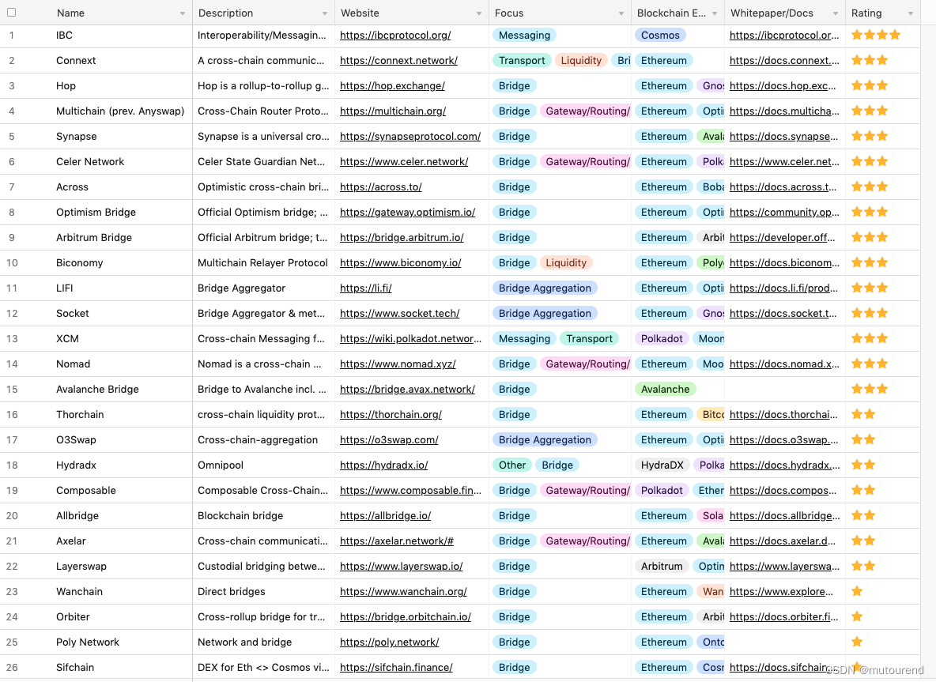Select the name cell 'Celer Network'
Screen dimensions: 936x682
(90, 162)
